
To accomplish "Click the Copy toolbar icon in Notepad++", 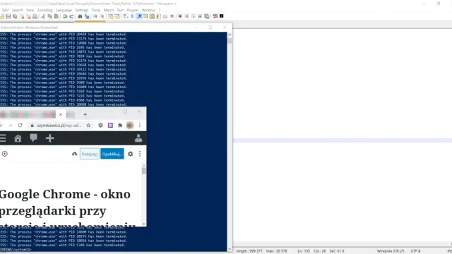I will click(x=49, y=16).
